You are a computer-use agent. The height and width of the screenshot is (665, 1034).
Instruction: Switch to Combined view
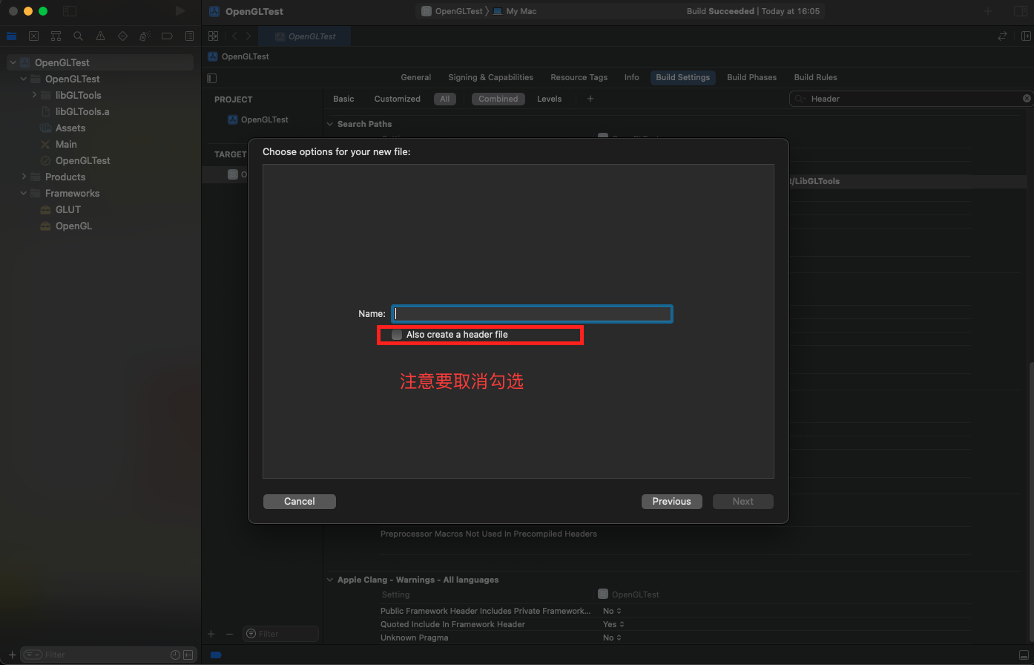[x=498, y=99]
